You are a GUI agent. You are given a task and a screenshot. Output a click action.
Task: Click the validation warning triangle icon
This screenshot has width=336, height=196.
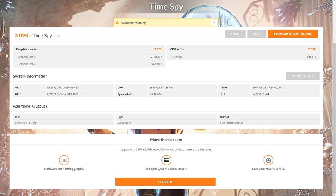[x=117, y=23]
